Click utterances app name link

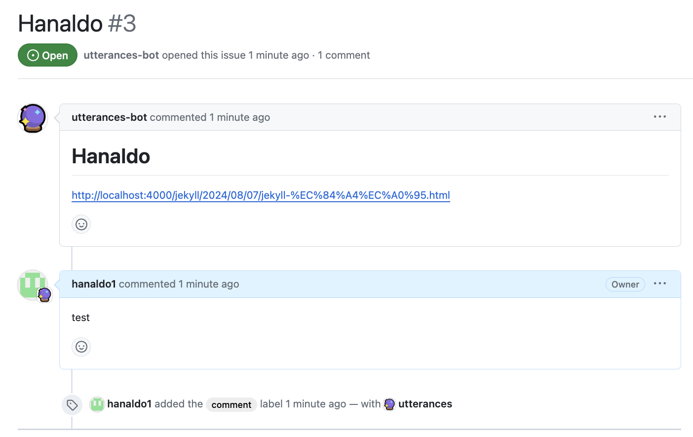pyautogui.click(x=425, y=404)
